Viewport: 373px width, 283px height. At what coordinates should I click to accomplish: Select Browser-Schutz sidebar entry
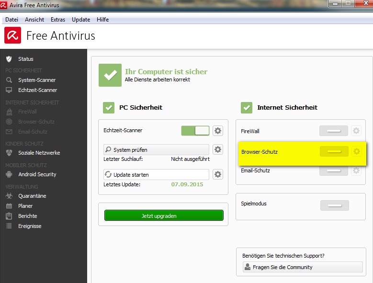[x=36, y=122]
